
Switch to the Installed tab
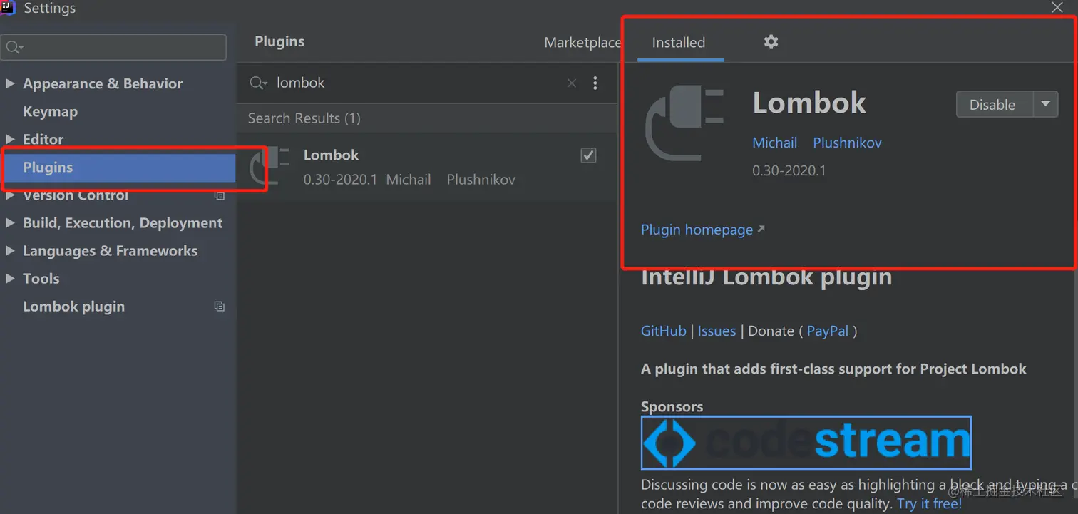coord(679,43)
